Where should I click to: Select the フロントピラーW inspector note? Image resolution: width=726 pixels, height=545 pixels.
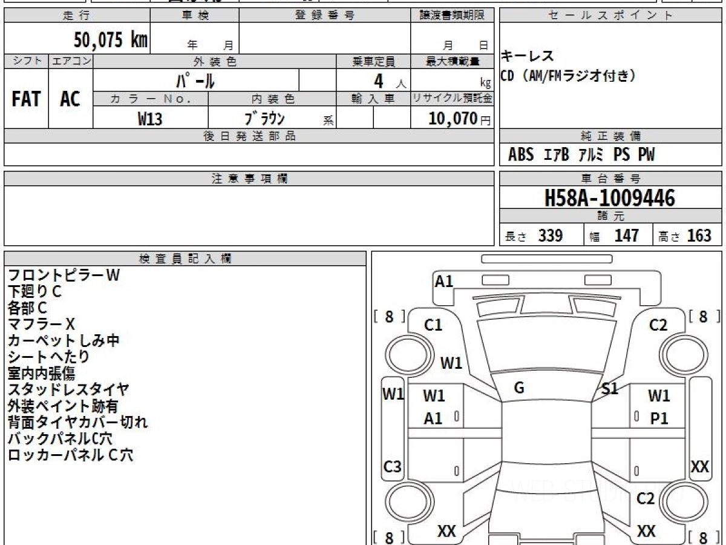[64, 276]
